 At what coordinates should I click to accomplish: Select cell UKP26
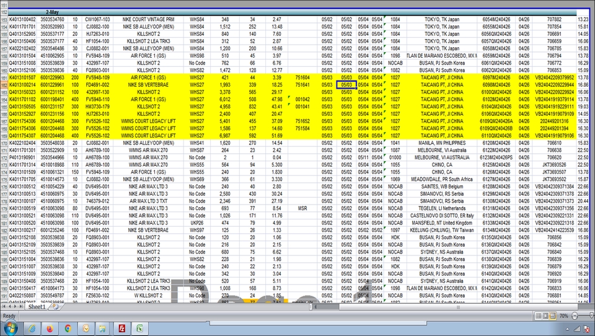pos(197,223)
